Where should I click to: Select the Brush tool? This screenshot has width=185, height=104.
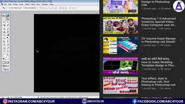pos(8,29)
